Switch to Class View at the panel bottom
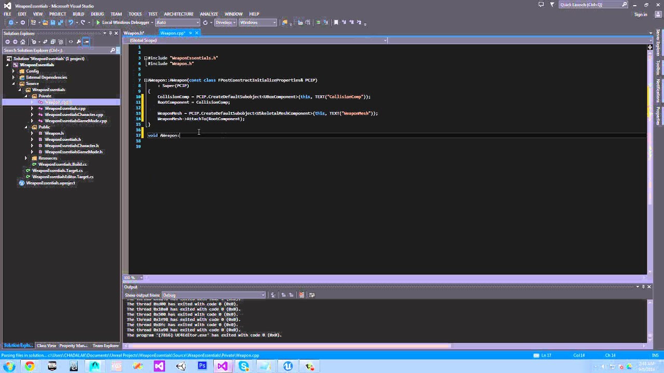Image resolution: width=664 pixels, height=373 pixels. tap(46, 346)
